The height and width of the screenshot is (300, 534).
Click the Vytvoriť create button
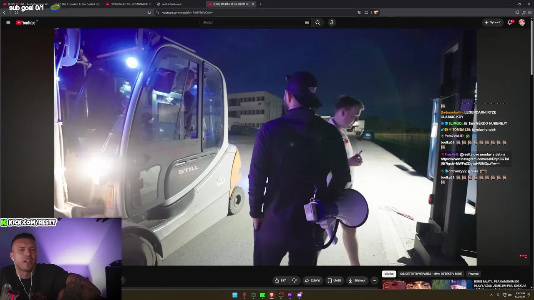pos(492,22)
